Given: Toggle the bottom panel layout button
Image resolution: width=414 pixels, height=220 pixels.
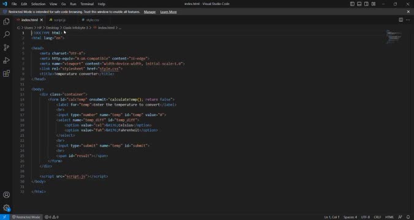Looking at the screenshot, I should pyautogui.click(x=359, y=4).
